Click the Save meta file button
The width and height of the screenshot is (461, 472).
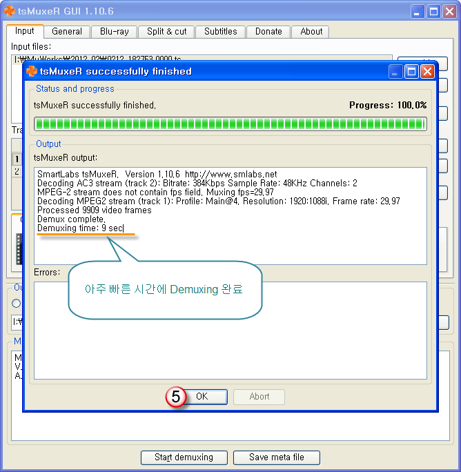tap(277, 458)
